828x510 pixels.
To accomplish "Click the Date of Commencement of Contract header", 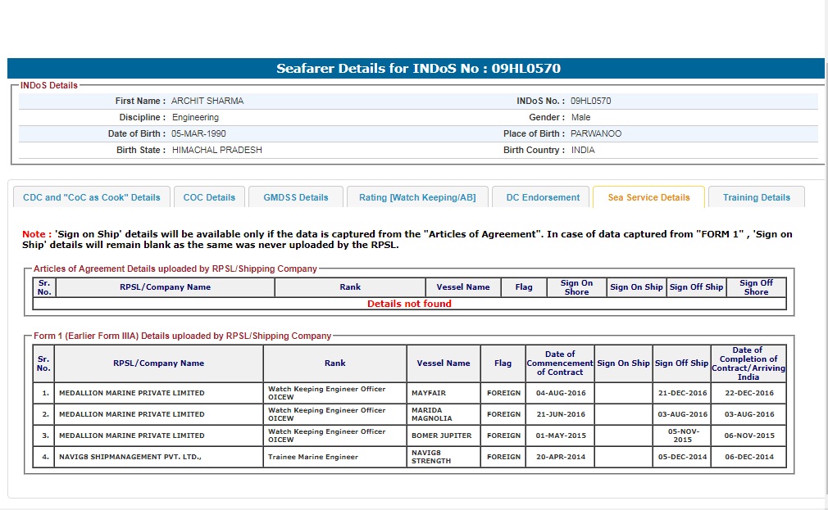I will 560,363.
